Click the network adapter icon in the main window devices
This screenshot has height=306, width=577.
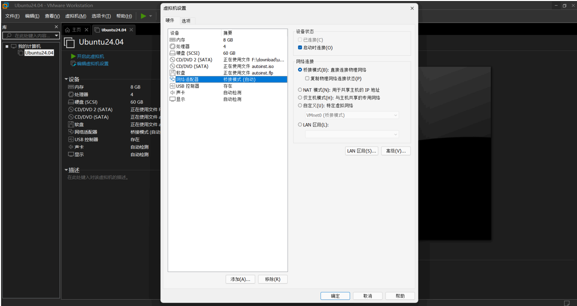[71, 132]
